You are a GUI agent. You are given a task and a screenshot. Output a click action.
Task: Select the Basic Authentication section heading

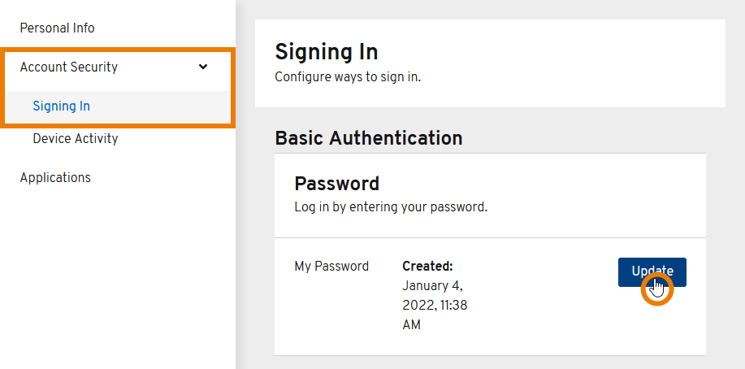[x=369, y=138]
